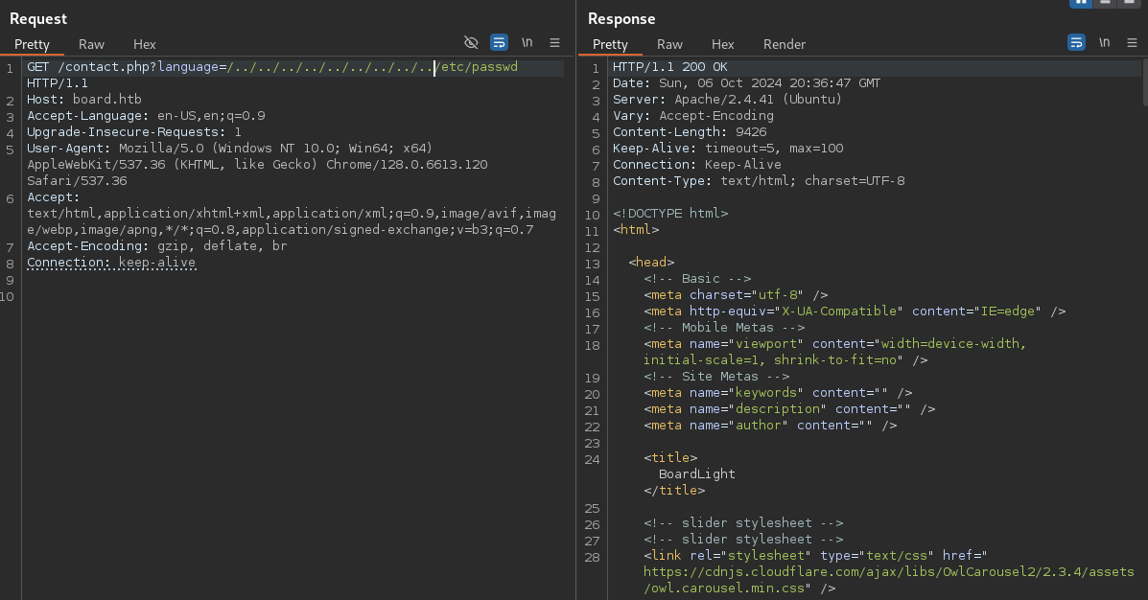Switch to Hex tab in Response panel

pos(722,44)
